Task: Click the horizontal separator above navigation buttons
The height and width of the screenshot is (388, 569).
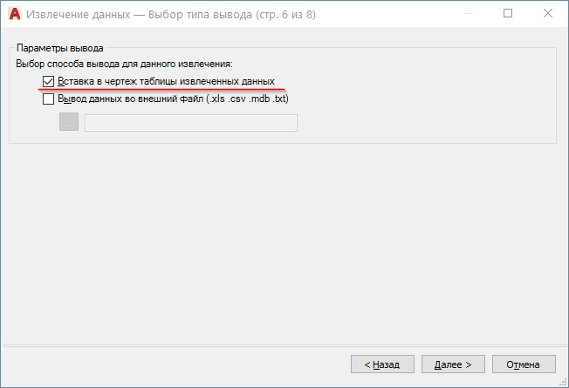Action: pos(284,345)
